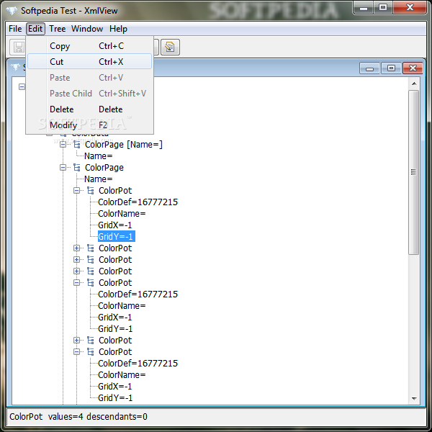
Task: Click the vertical scrollbar up arrow
Action: (x=414, y=84)
